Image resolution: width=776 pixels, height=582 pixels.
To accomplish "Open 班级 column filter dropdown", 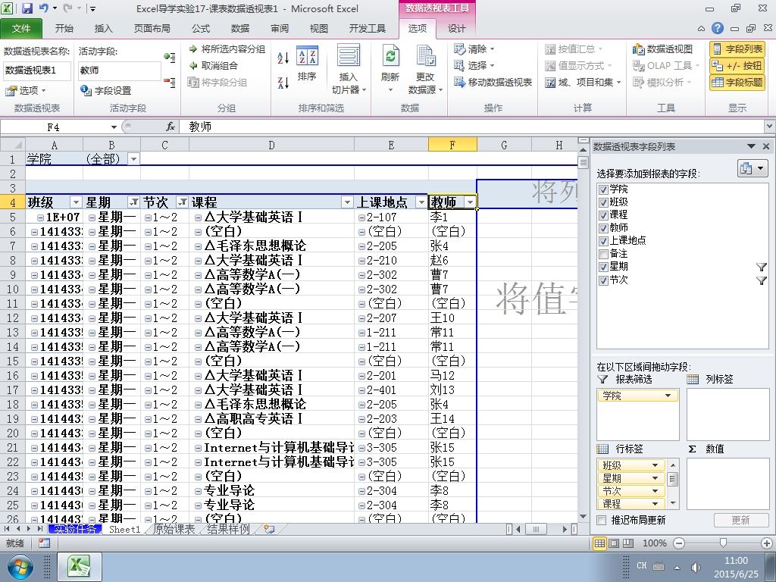I will pyautogui.click(x=76, y=202).
